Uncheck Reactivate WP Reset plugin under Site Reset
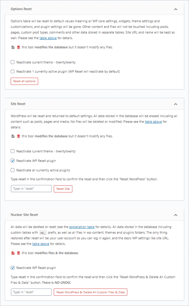Viewport: 189px width, 306px height. (12, 160)
